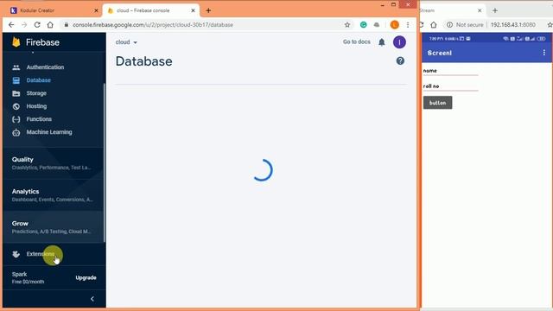
Task: Go back in Firebase browser window
Action: click(11, 25)
